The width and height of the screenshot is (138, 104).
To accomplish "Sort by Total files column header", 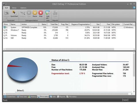I will pyautogui.click(x=53, y=24).
